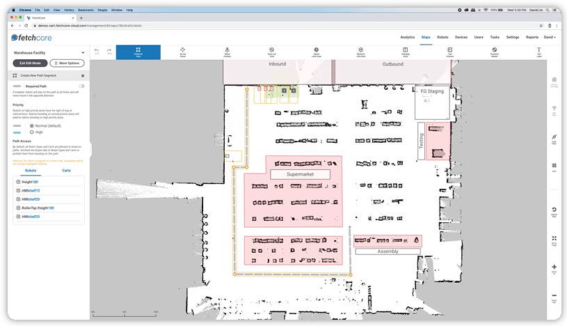This screenshot has width=567, height=326.
Task: Select High priority radio button
Action: point(31,132)
